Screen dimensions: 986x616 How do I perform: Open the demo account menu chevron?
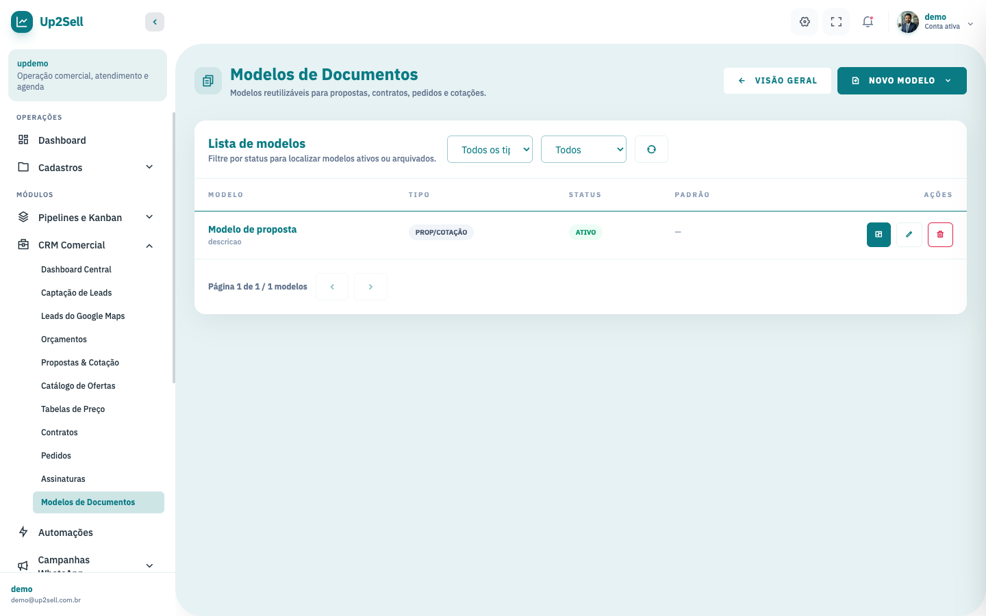[x=970, y=23]
